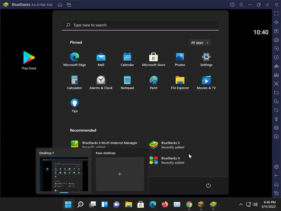Viewport: 281px width, 211px height.
Task: Toggle BlueStacks fullscreen mode
Action: click(x=276, y=13)
